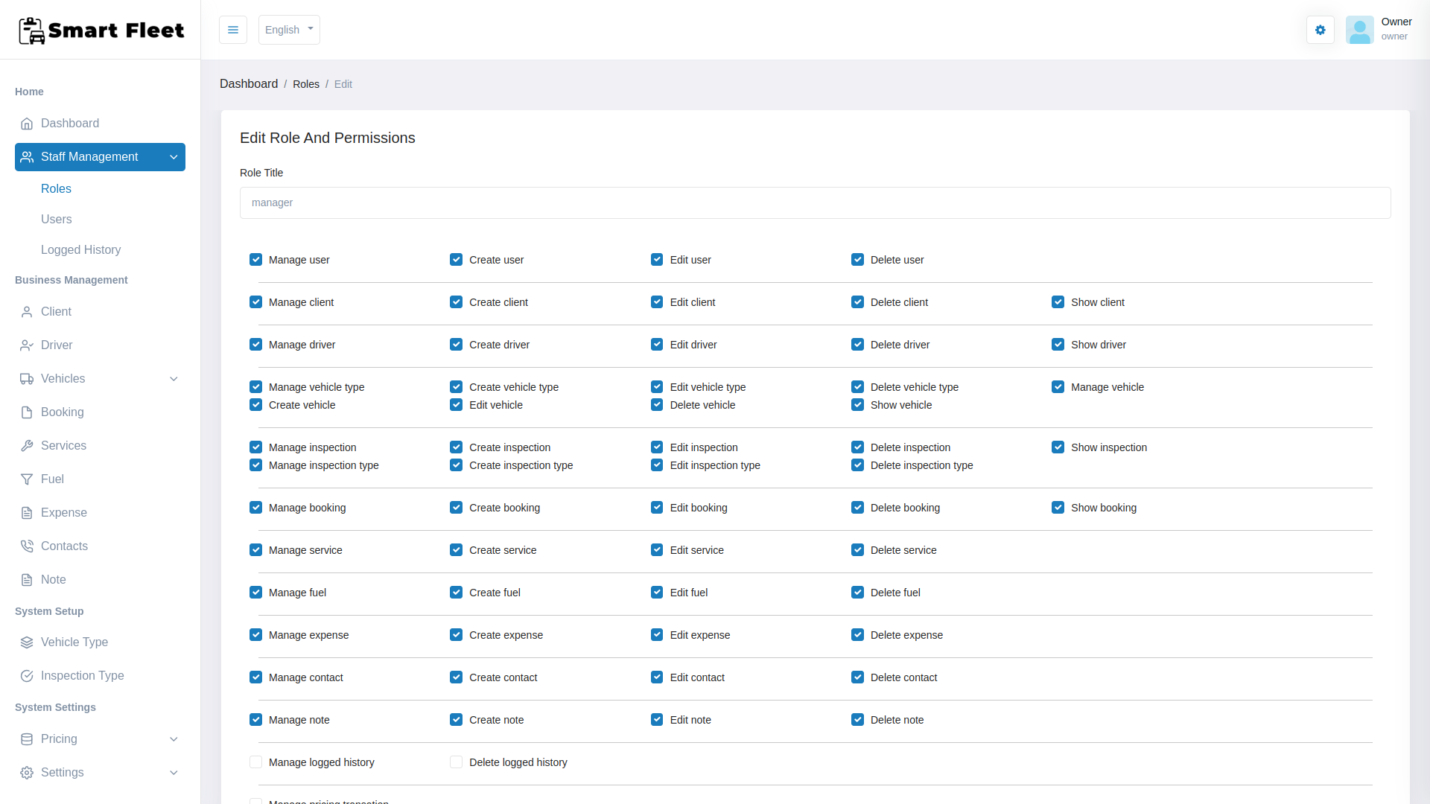Click the Services wrench icon in sidebar

(x=27, y=446)
